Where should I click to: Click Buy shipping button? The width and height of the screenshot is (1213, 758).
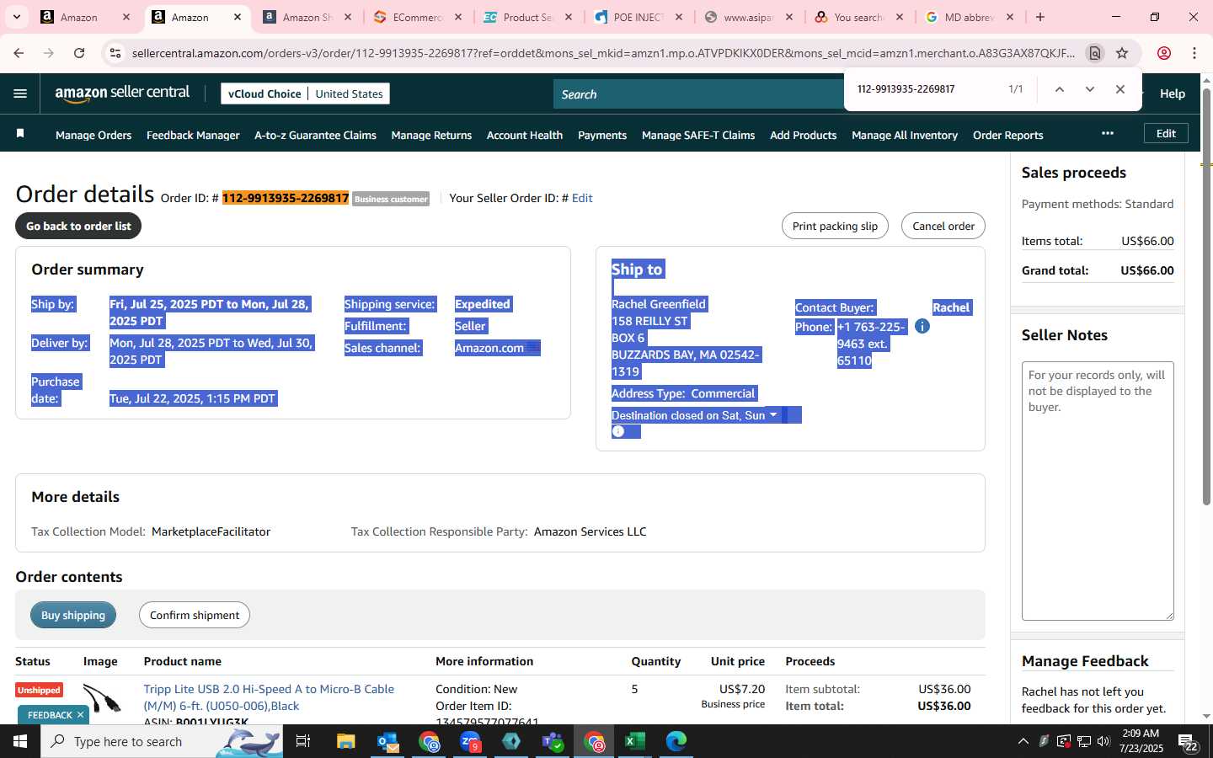point(73,615)
